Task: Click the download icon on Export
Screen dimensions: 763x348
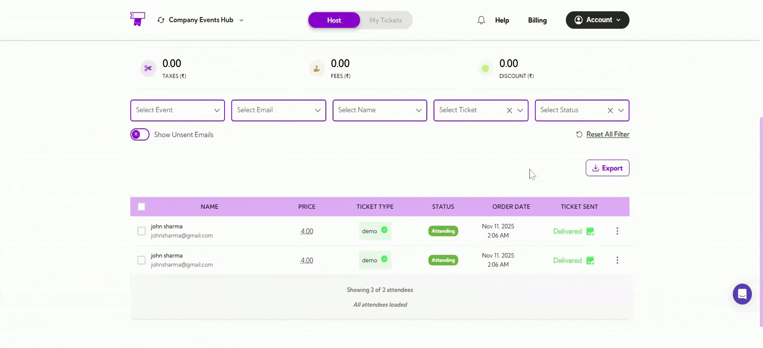Action: (x=596, y=168)
